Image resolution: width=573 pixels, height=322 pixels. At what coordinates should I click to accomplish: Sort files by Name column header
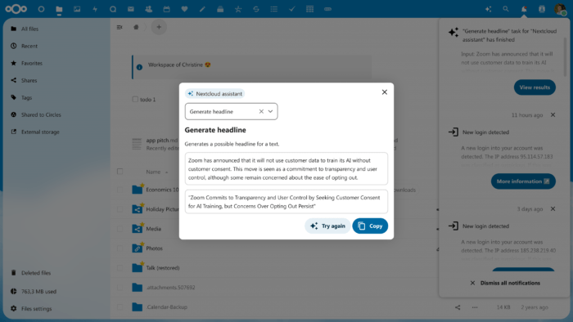[153, 172]
